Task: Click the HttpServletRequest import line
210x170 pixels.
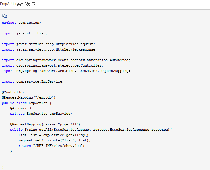Action: click(x=48, y=44)
